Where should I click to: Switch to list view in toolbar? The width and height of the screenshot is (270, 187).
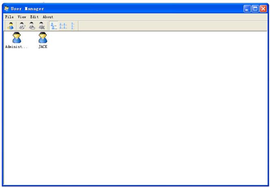point(73,26)
